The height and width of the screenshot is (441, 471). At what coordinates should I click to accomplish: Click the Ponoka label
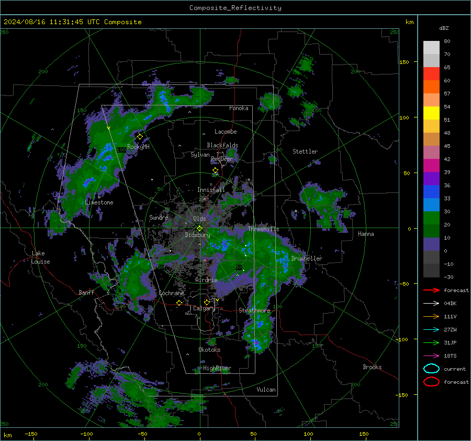239,108
